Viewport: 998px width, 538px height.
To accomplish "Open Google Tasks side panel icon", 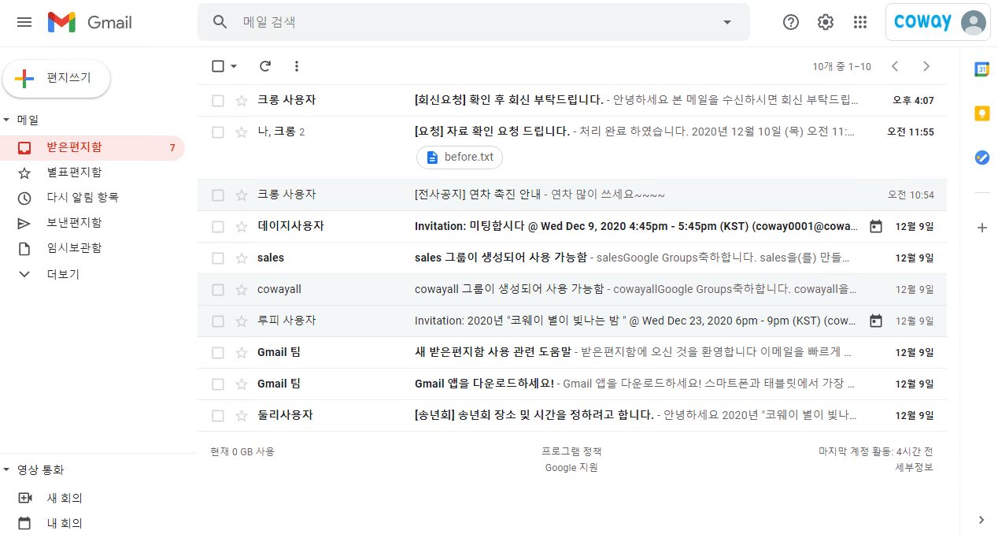I will 981,158.
